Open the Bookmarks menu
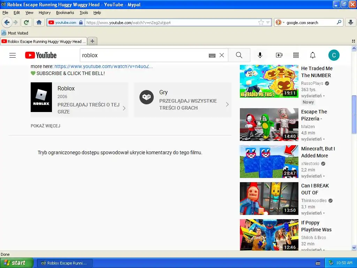Screen dimensions: 357x268 coord(65,13)
